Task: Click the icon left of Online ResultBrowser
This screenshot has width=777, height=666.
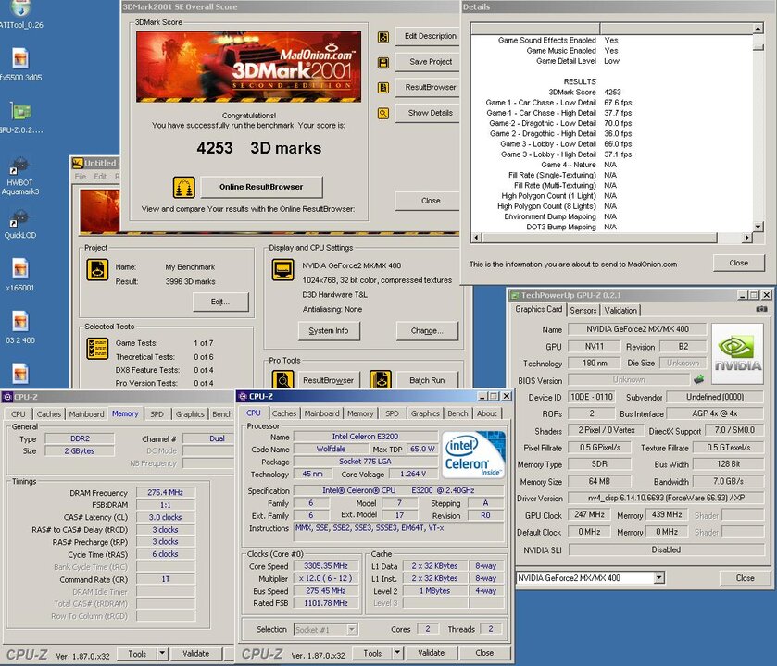Action: [184, 188]
